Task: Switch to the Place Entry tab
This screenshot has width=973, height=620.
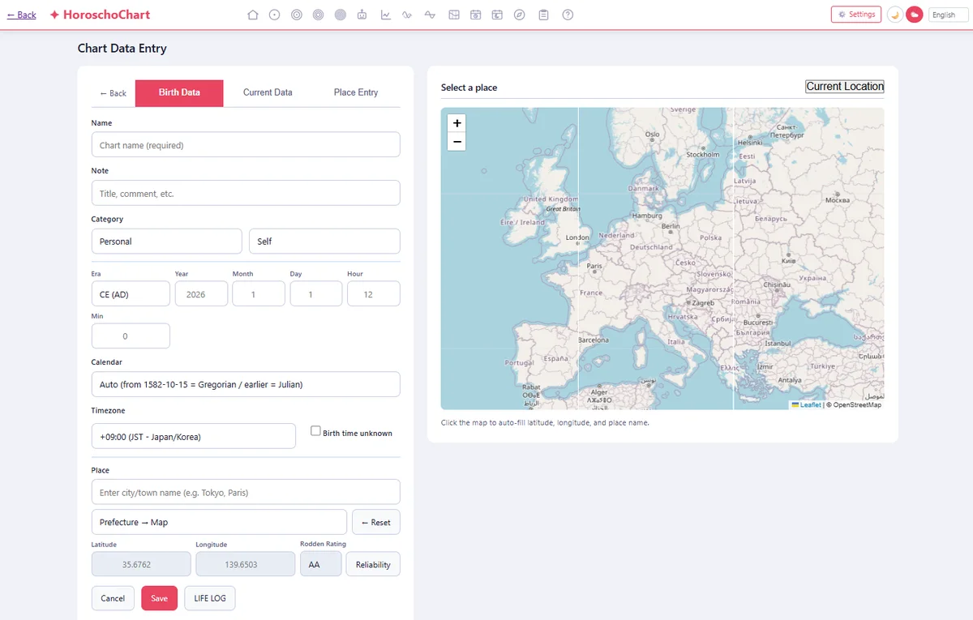Action: click(x=356, y=93)
